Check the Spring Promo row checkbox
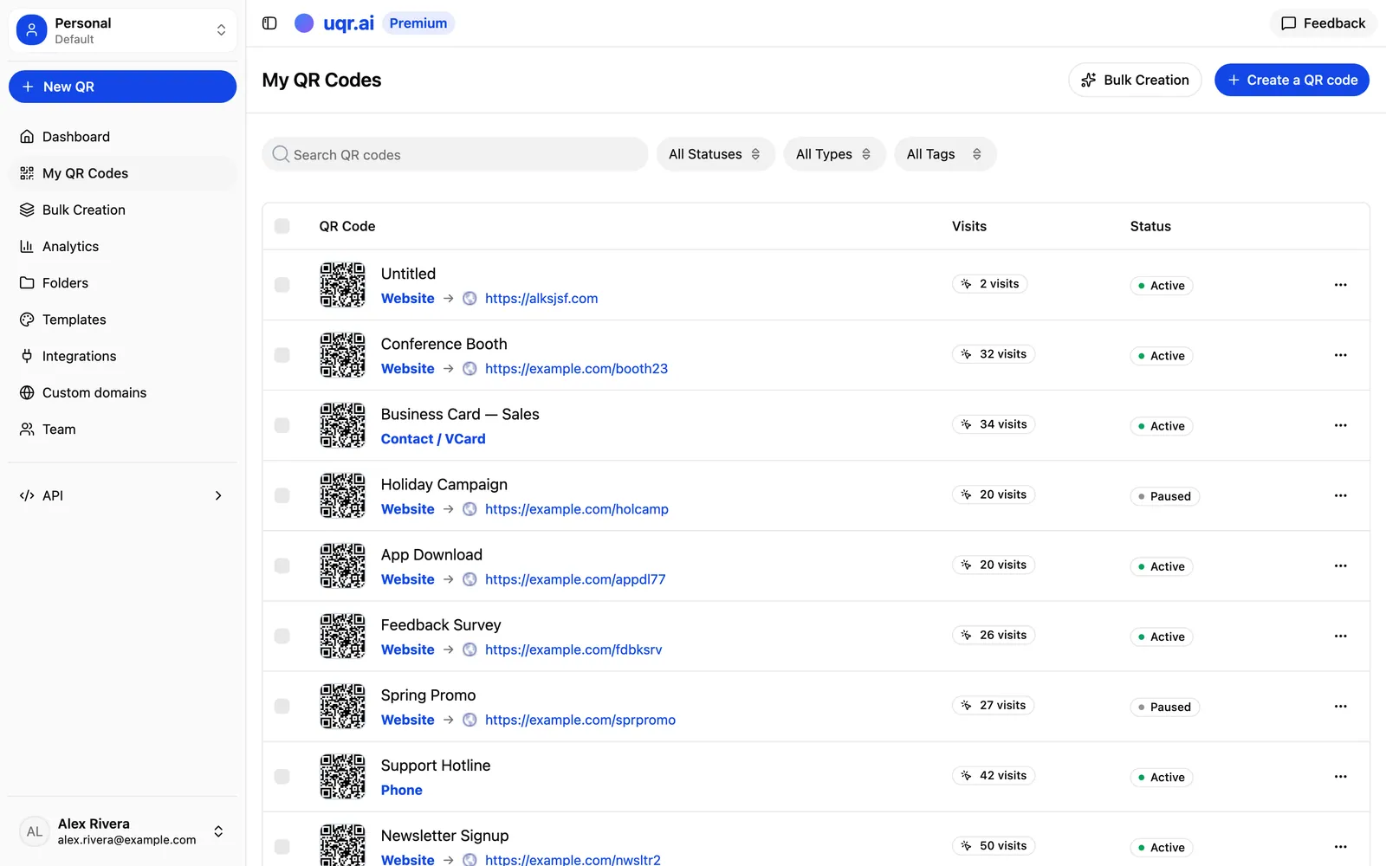This screenshot has height=866, width=1386. (282, 706)
